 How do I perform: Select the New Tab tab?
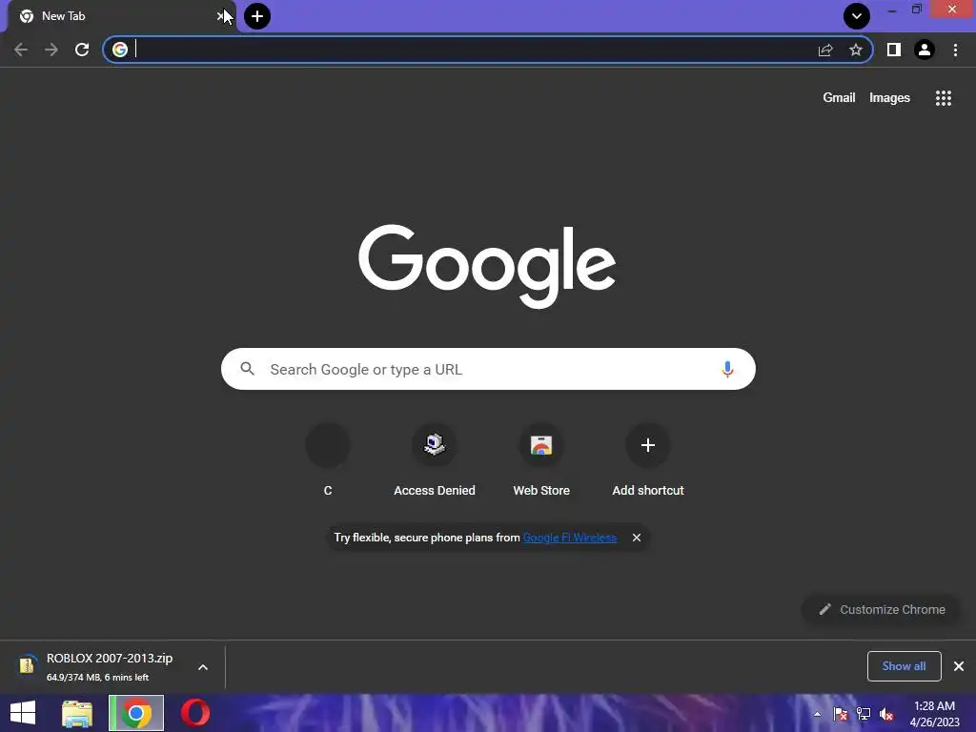coord(121,16)
